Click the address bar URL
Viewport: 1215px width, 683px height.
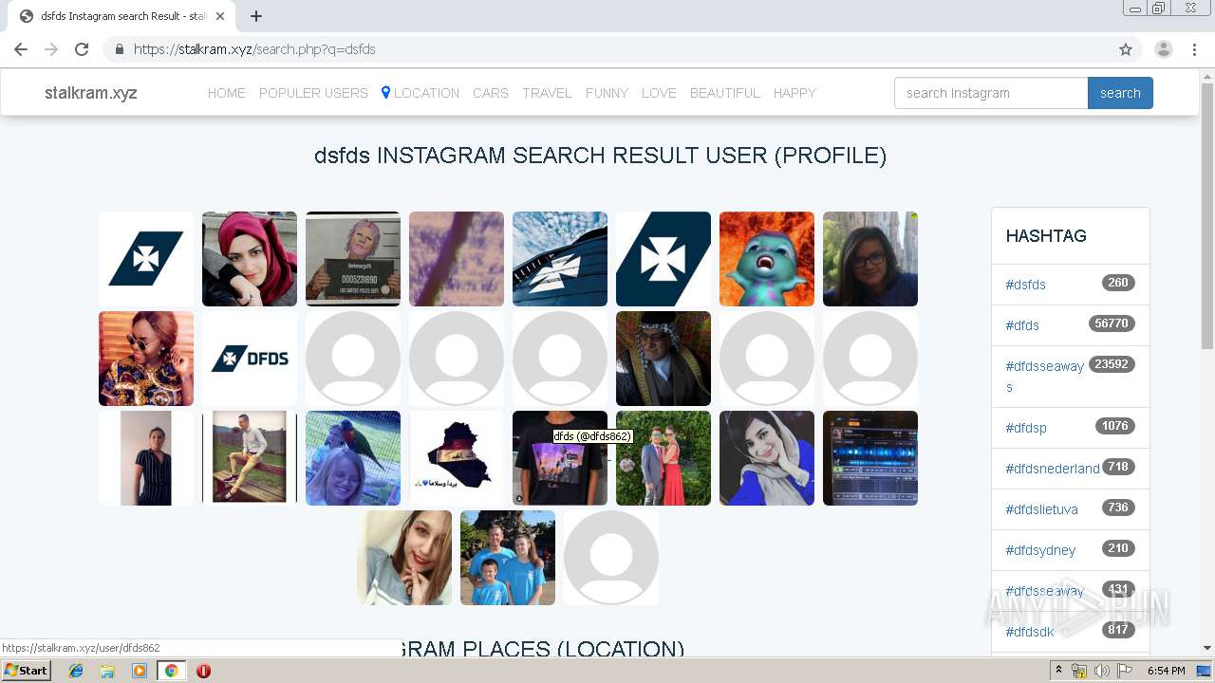pos(254,49)
